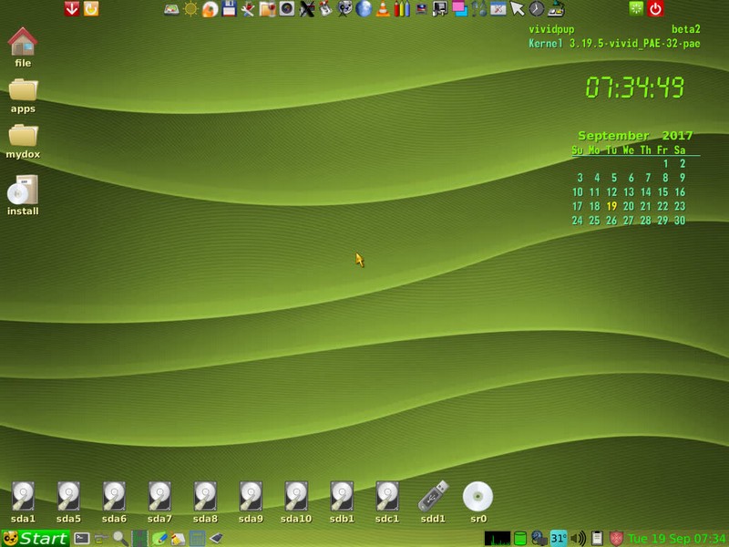The width and height of the screenshot is (729, 547).
Task: Click the speaker volume tray icon
Action: (578, 538)
